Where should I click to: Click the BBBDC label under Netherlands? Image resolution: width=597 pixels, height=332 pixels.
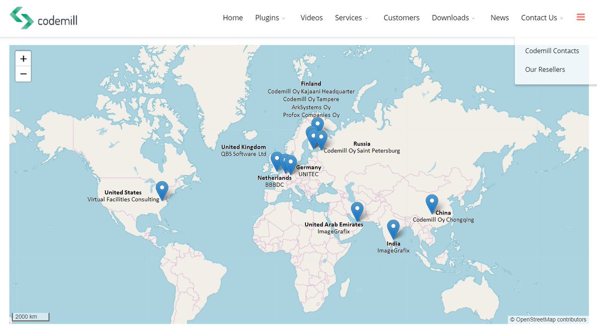click(x=275, y=185)
